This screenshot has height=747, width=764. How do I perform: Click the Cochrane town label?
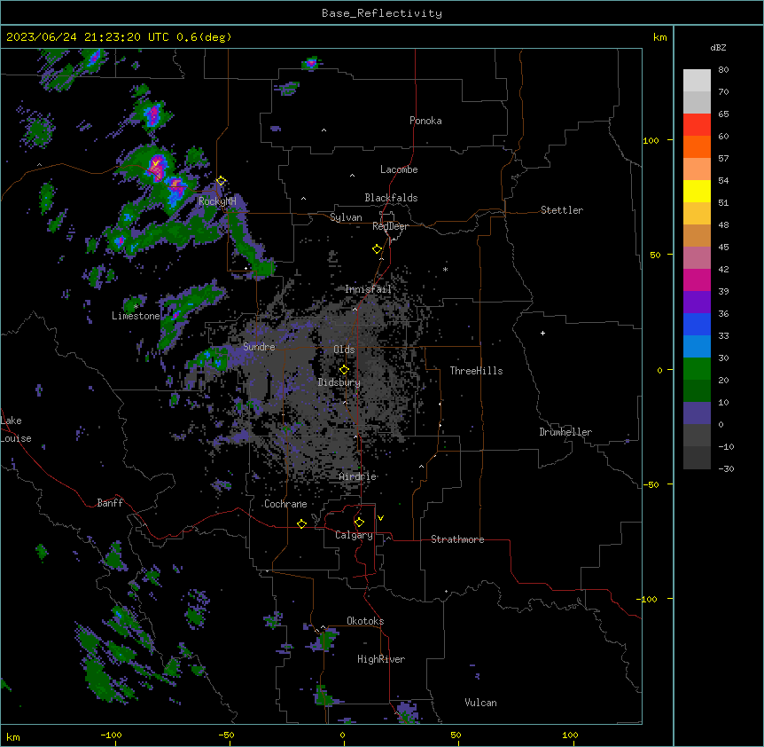pyautogui.click(x=285, y=504)
